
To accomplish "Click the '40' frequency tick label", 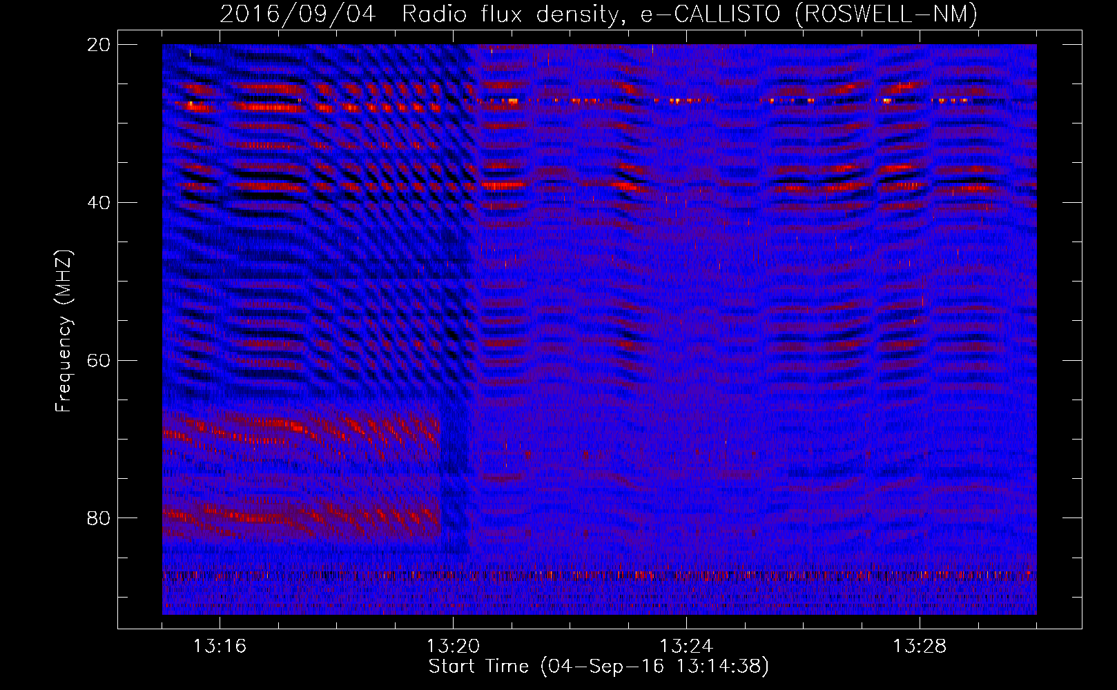I will coord(99,203).
